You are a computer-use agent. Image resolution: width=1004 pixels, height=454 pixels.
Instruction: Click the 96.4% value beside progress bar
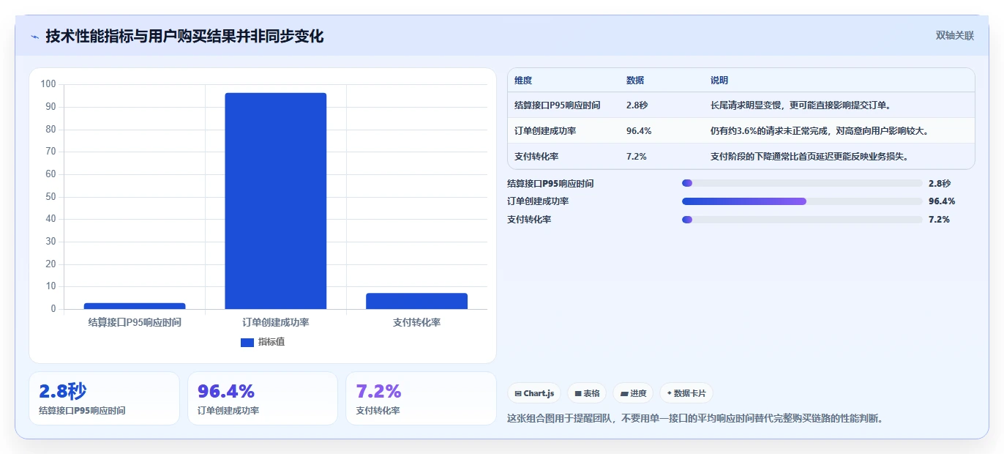(x=942, y=201)
